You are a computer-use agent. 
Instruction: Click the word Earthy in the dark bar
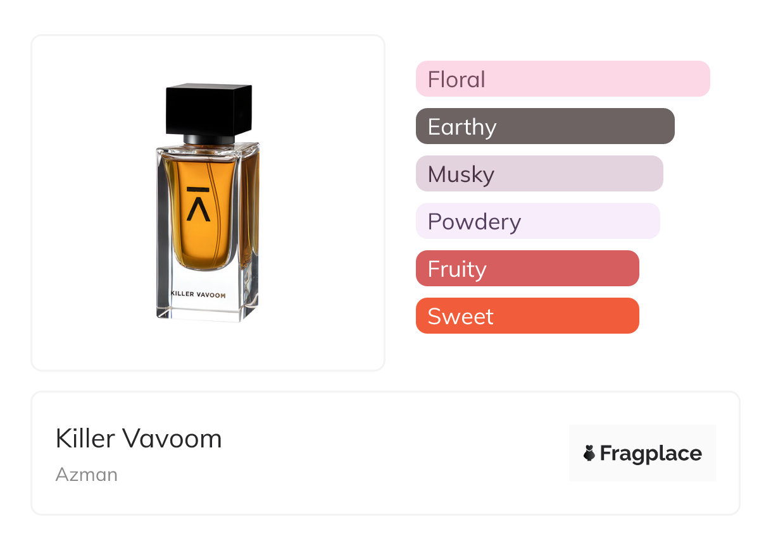462,127
